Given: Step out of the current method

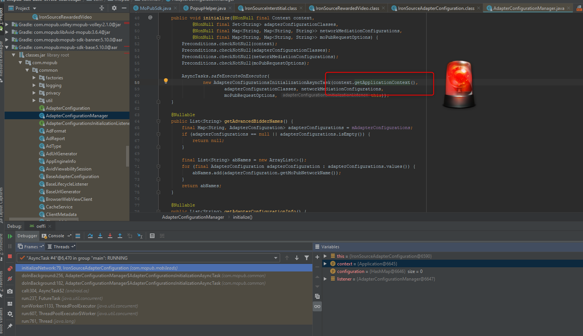Looking at the screenshot, I should (x=120, y=236).
